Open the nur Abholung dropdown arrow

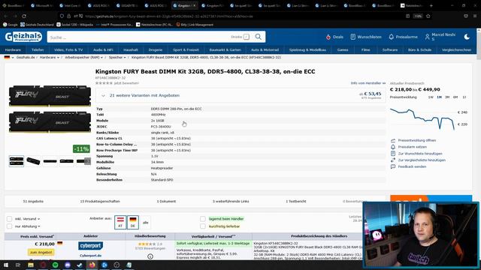coord(39,226)
